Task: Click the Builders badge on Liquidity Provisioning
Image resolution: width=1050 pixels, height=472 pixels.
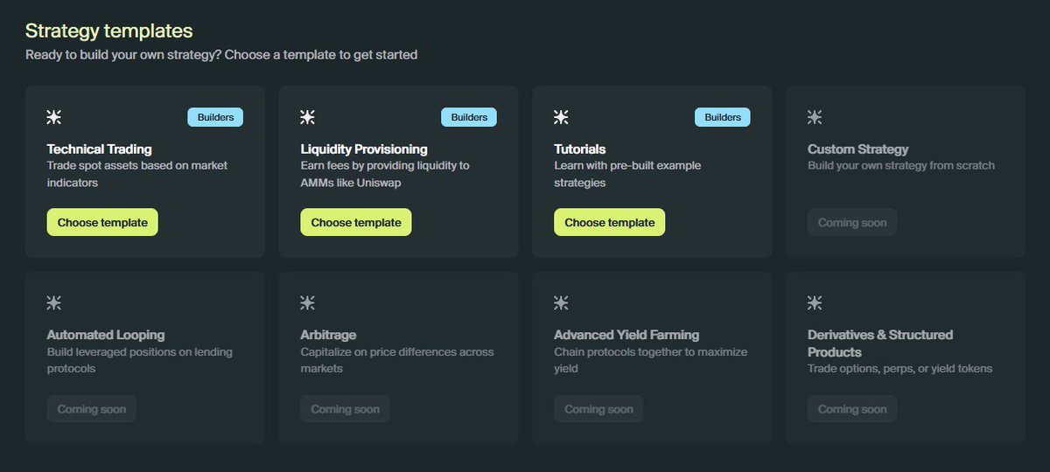Action: click(x=469, y=117)
